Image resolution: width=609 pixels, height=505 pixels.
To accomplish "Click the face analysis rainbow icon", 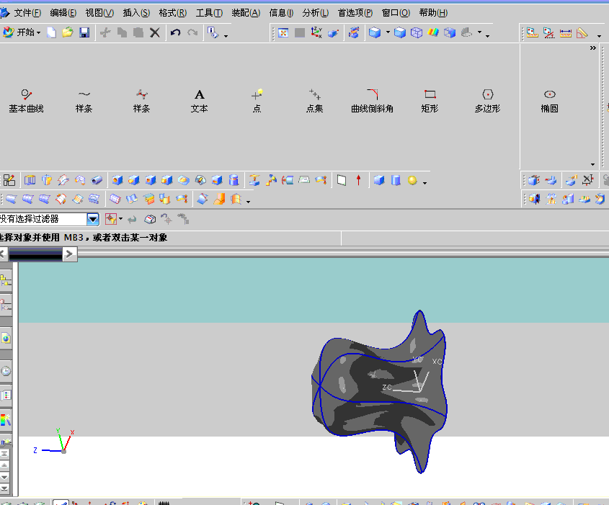I will pos(433,32).
